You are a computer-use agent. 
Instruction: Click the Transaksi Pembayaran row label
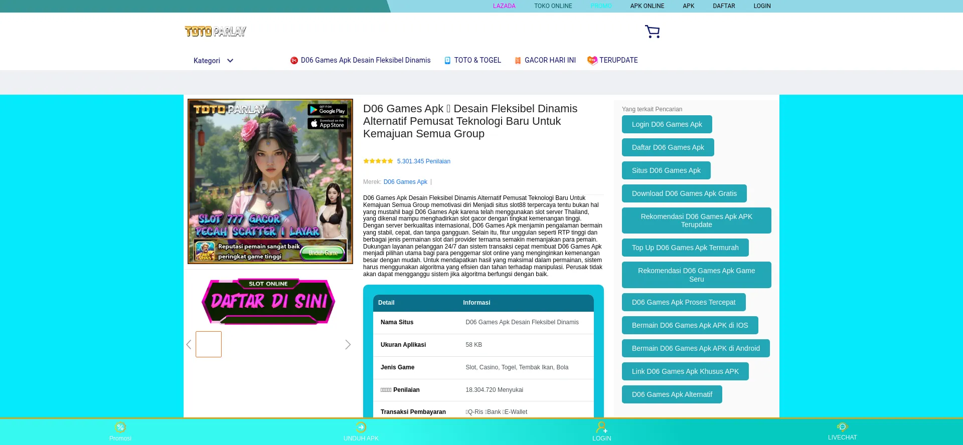click(x=413, y=412)
